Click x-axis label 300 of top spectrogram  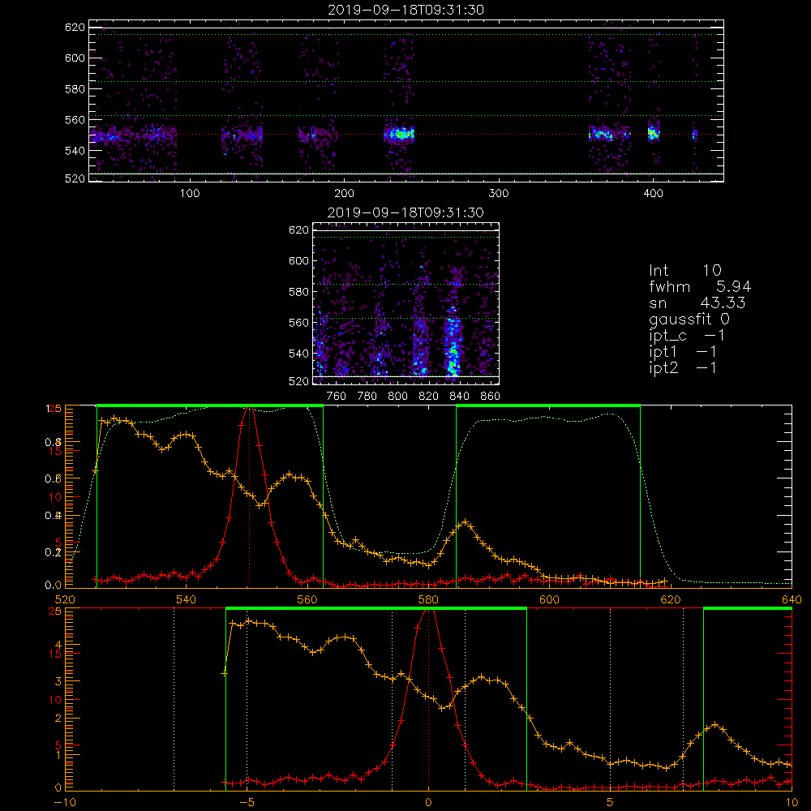click(499, 194)
